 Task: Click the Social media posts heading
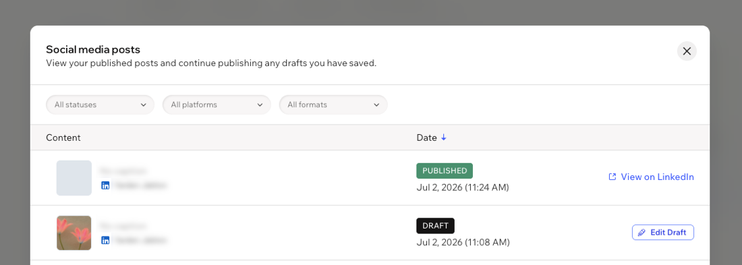(93, 49)
